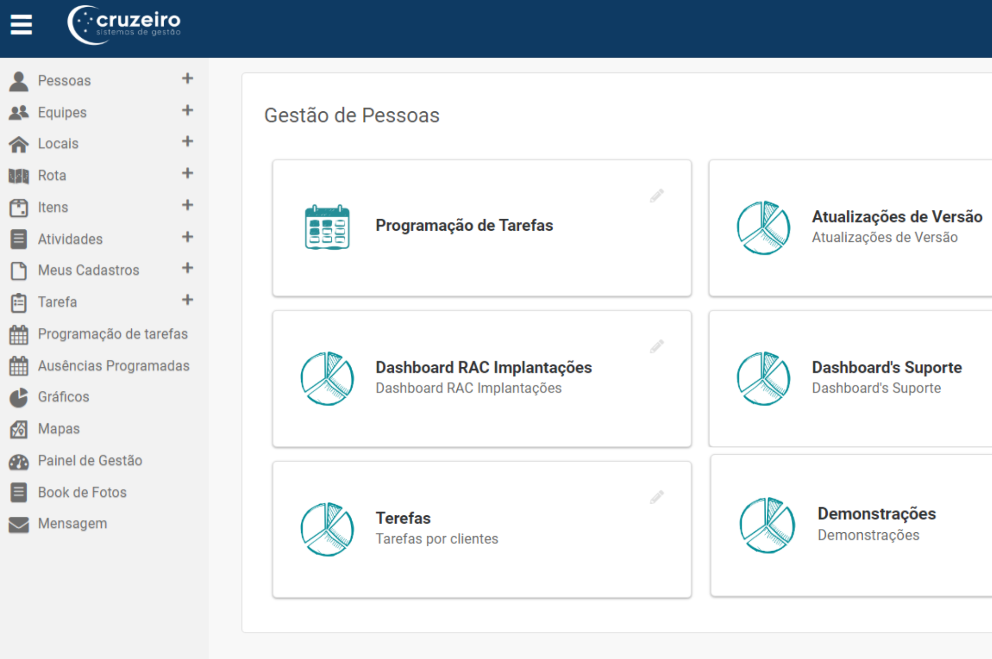The height and width of the screenshot is (659, 992).
Task: Expand the Pessoas plus sign
Action: click(x=187, y=78)
